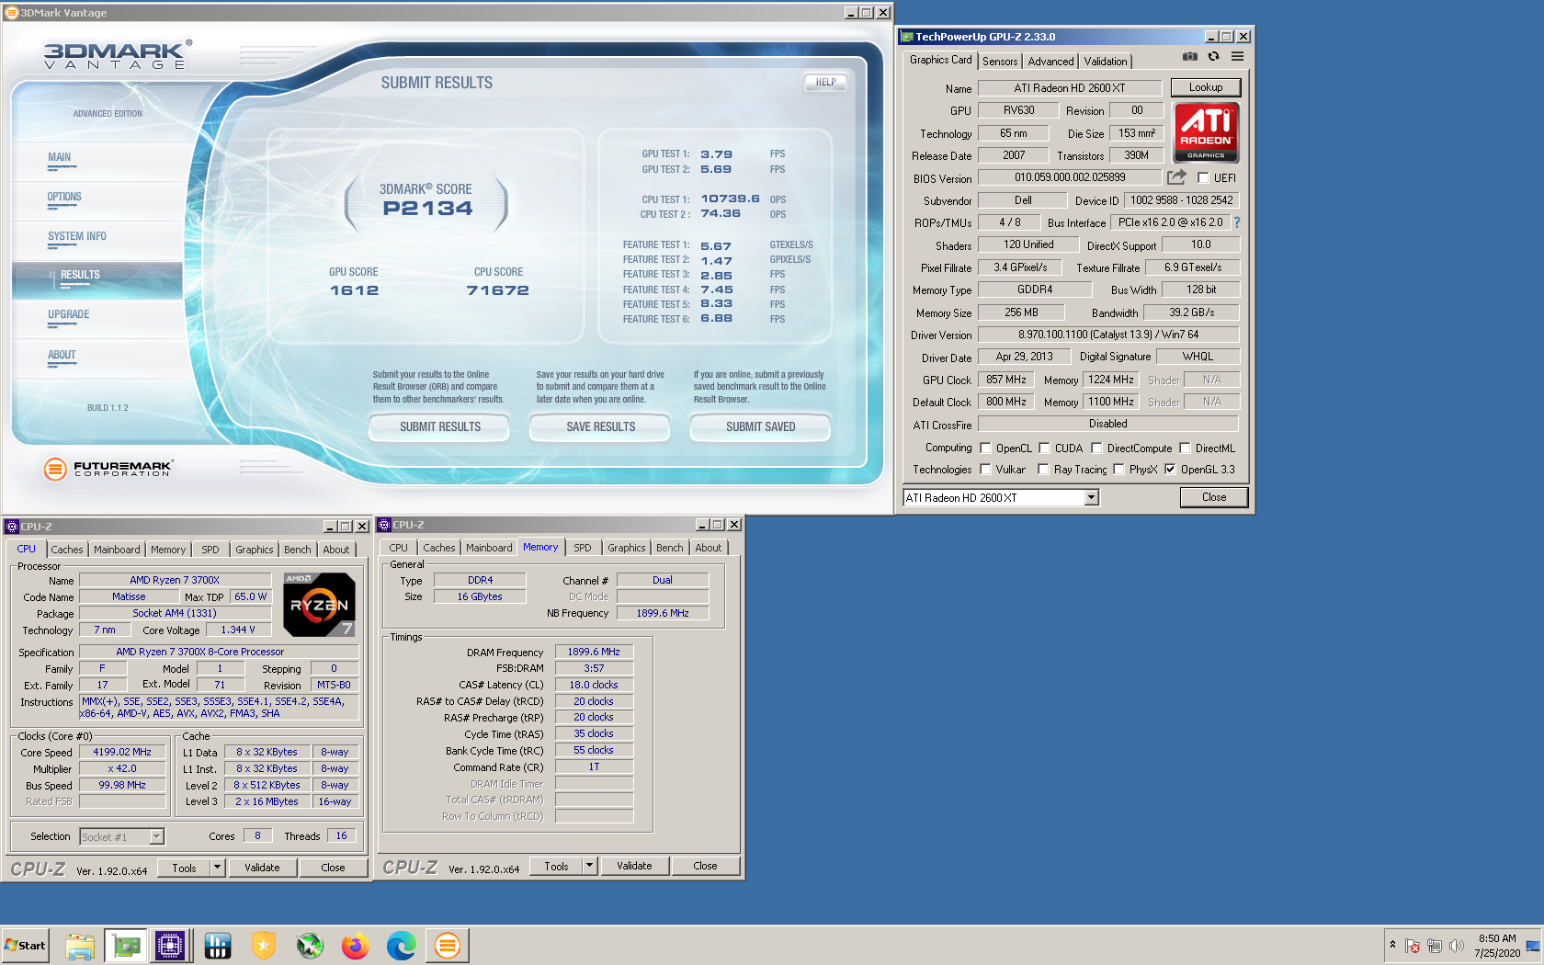Open SPD tab in right CPU-Z window
The height and width of the screenshot is (965, 1544).
point(583,548)
